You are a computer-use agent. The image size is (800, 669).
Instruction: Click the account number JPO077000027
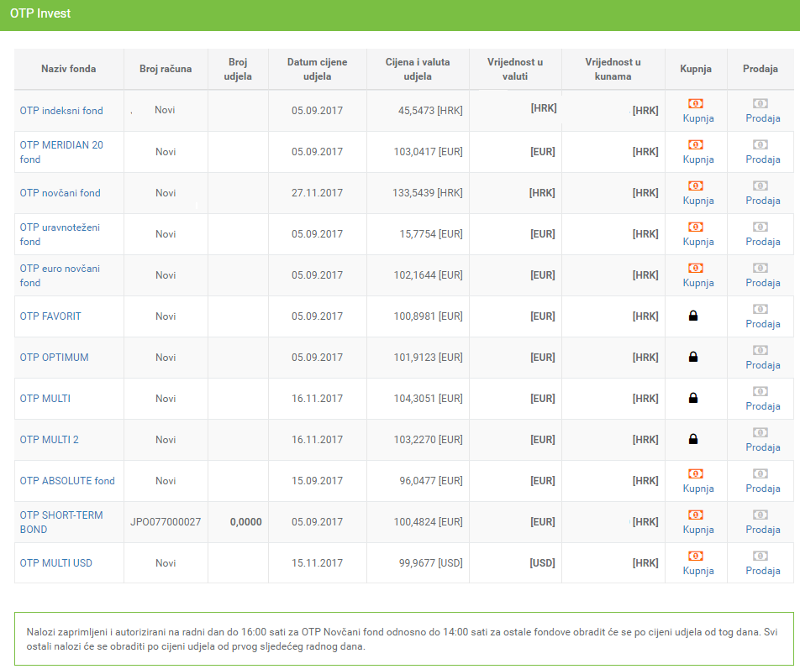click(x=166, y=522)
